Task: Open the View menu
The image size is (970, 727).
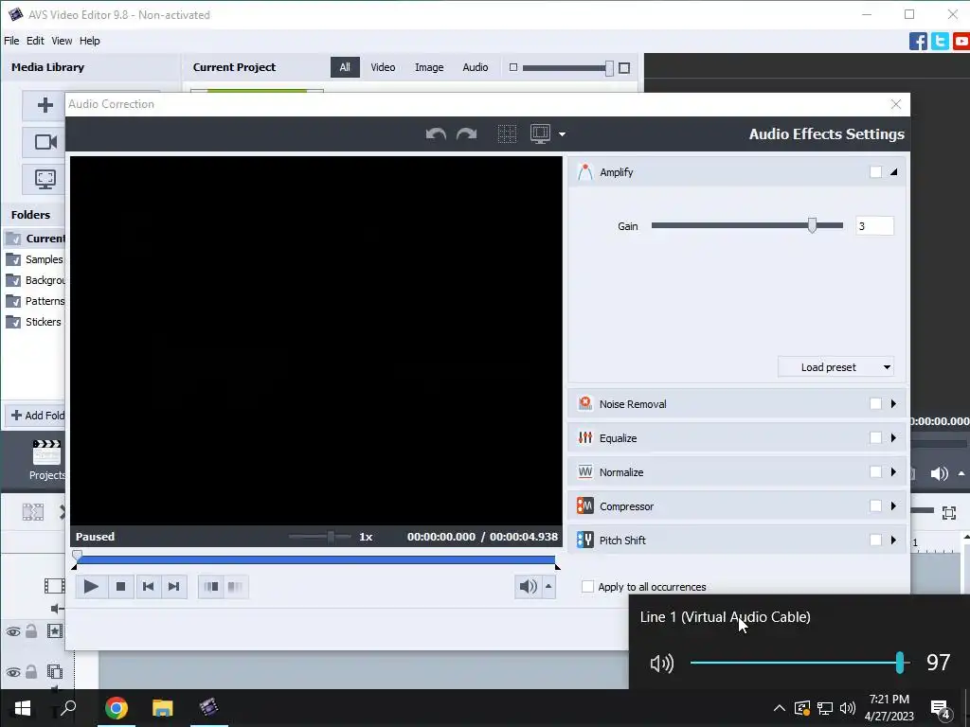Action: (x=62, y=41)
